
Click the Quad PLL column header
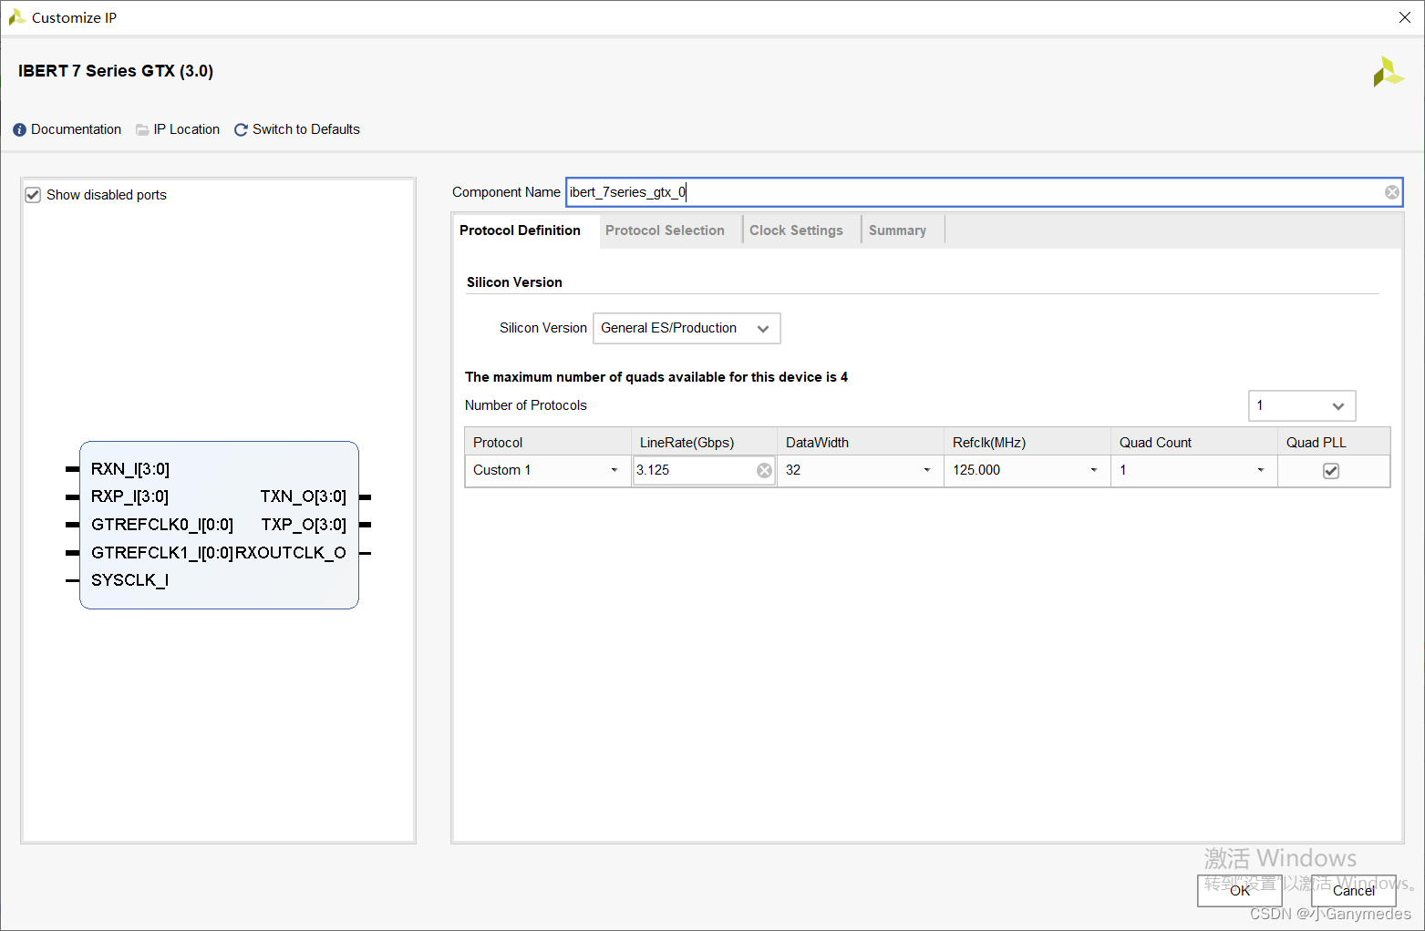pyautogui.click(x=1334, y=442)
